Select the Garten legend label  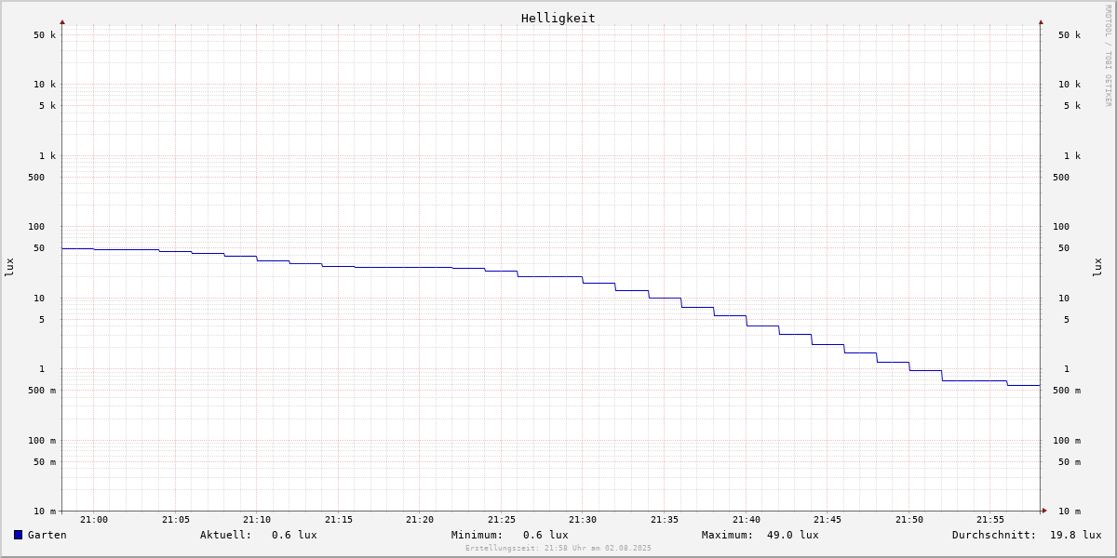pos(47,535)
